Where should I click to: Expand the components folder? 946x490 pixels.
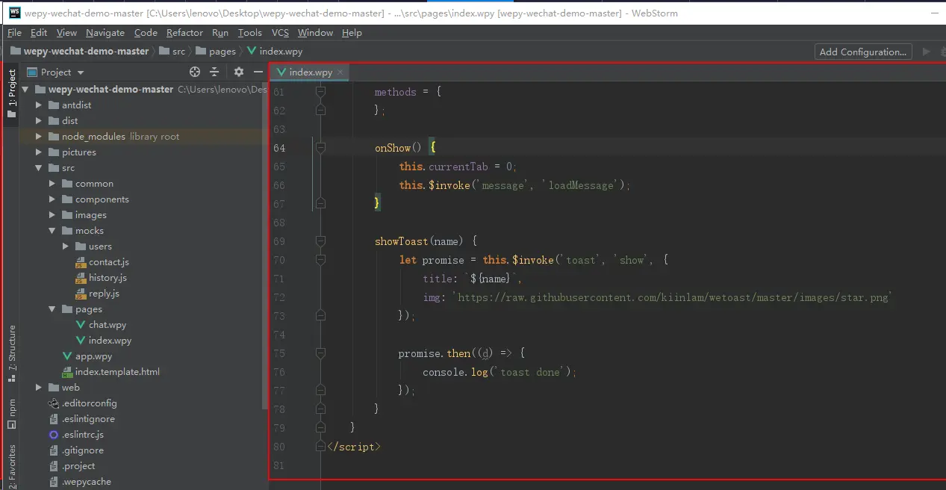coord(52,199)
